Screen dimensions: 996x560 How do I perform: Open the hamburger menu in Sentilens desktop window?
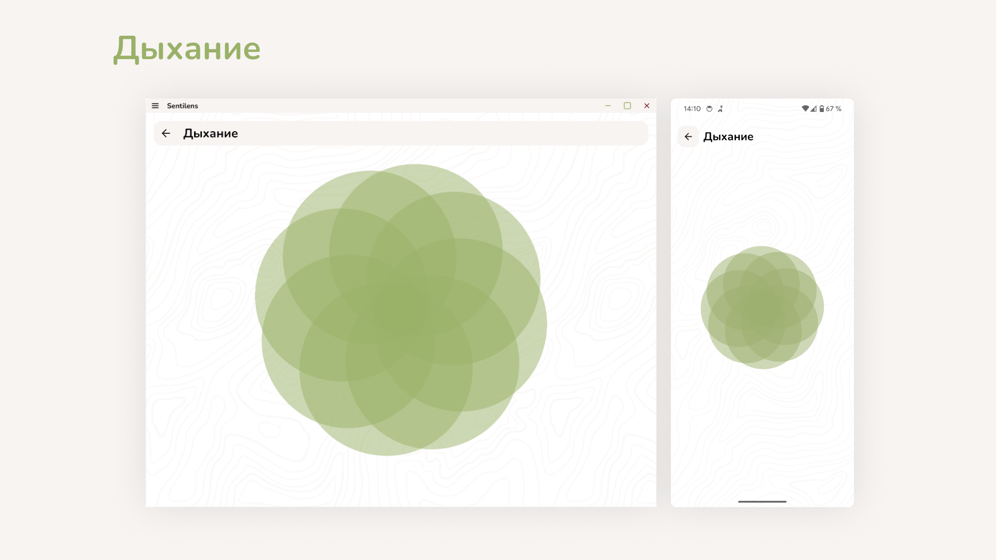(x=155, y=106)
